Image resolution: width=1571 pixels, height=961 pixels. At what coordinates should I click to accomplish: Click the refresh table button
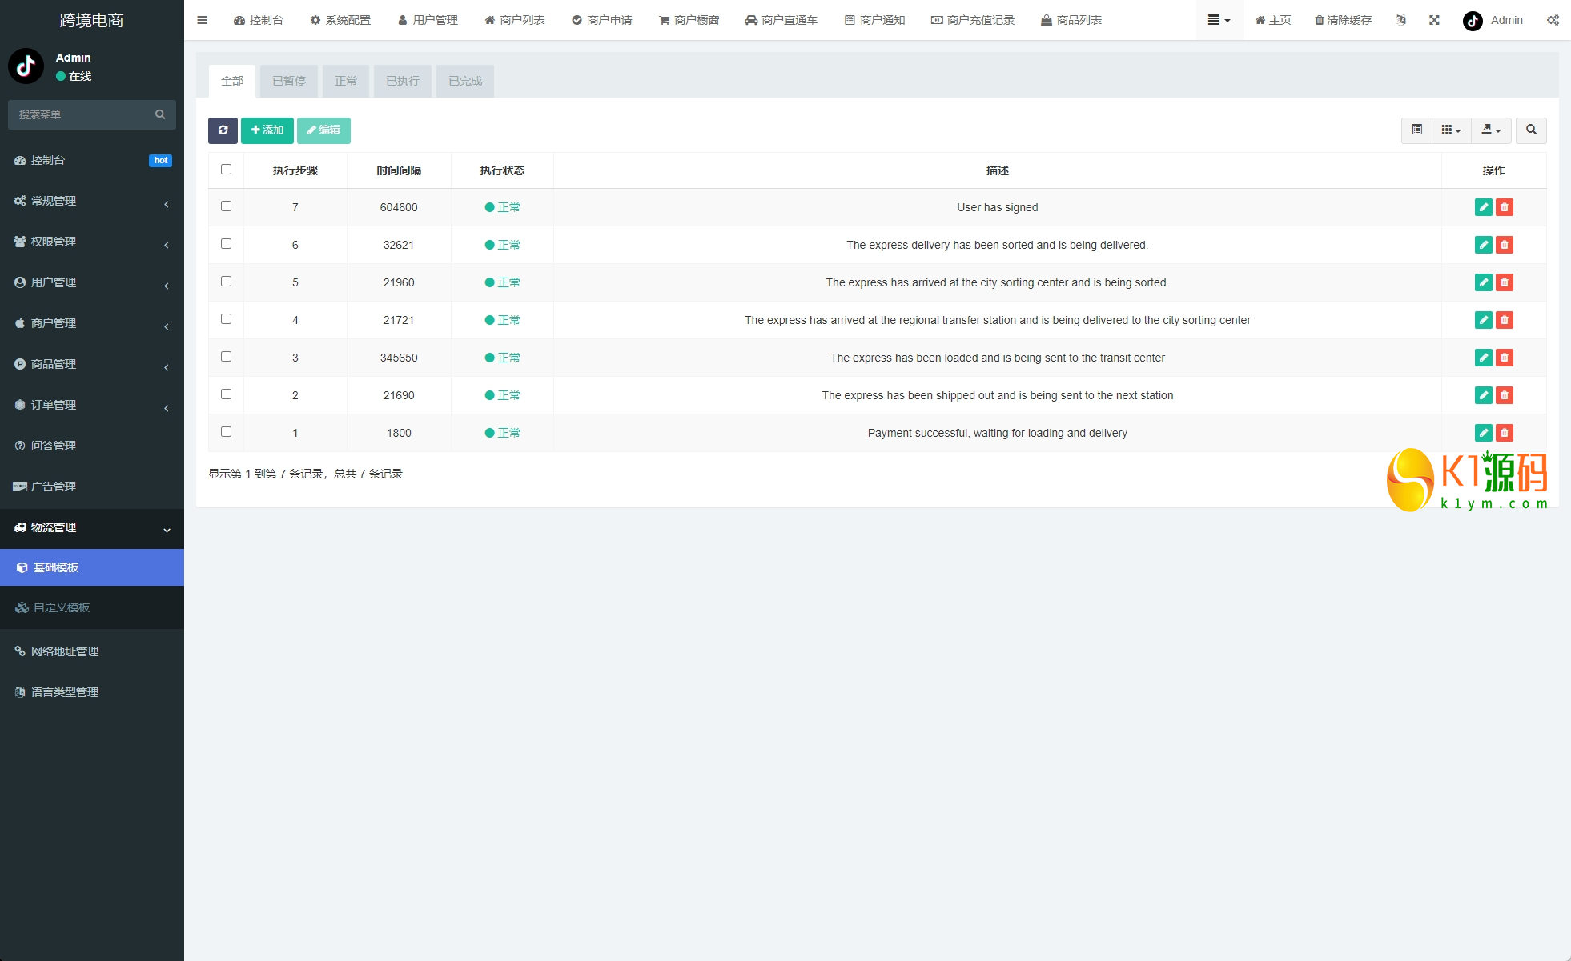[223, 130]
